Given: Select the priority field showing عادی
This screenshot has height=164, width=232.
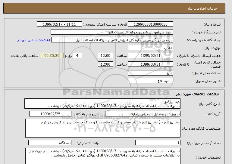Looking at the screenshot, I should pyautogui.click(x=150, y=48).
